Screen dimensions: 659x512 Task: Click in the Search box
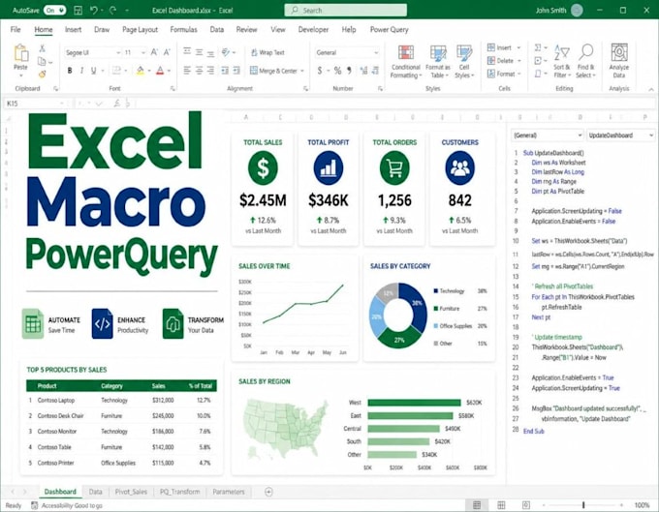345,10
